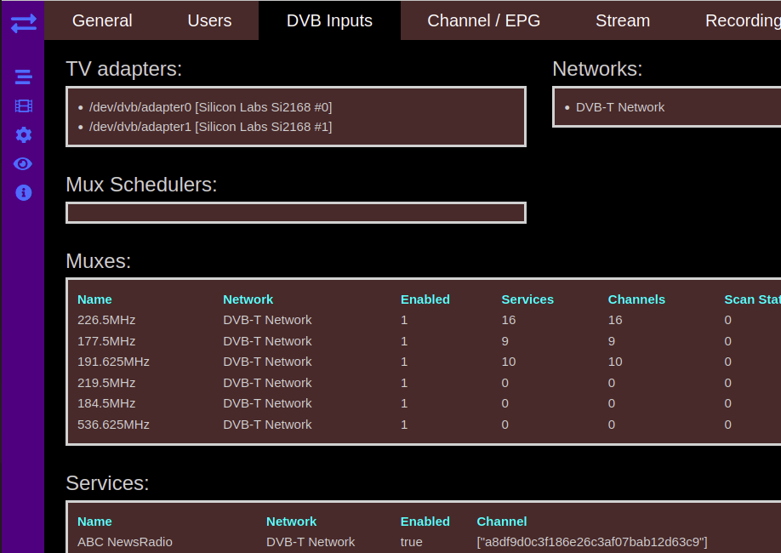781x553 pixels.
Task: Click the Scan Status column header
Action: (x=752, y=299)
